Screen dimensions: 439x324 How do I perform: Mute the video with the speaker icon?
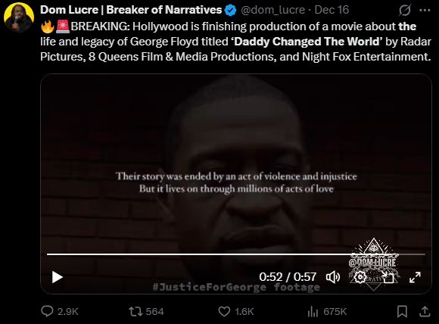[x=333, y=277]
